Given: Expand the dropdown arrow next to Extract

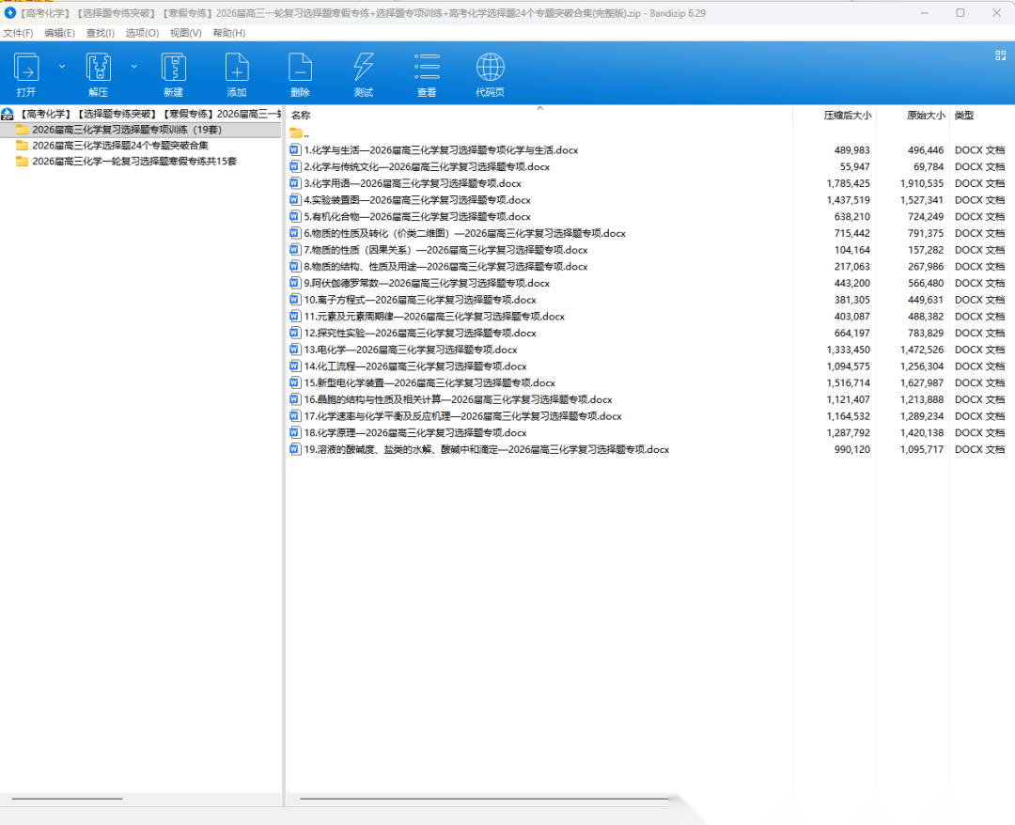Looking at the screenshot, I should point(133,67).
